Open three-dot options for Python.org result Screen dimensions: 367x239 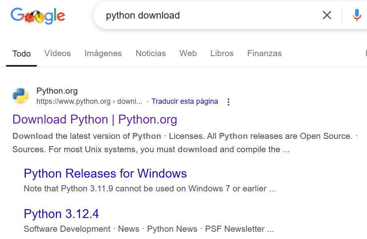click(229, 102)
